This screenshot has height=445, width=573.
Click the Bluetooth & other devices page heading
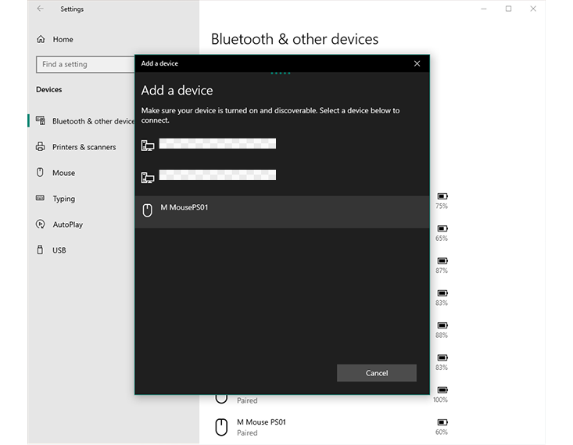[295, 39]
